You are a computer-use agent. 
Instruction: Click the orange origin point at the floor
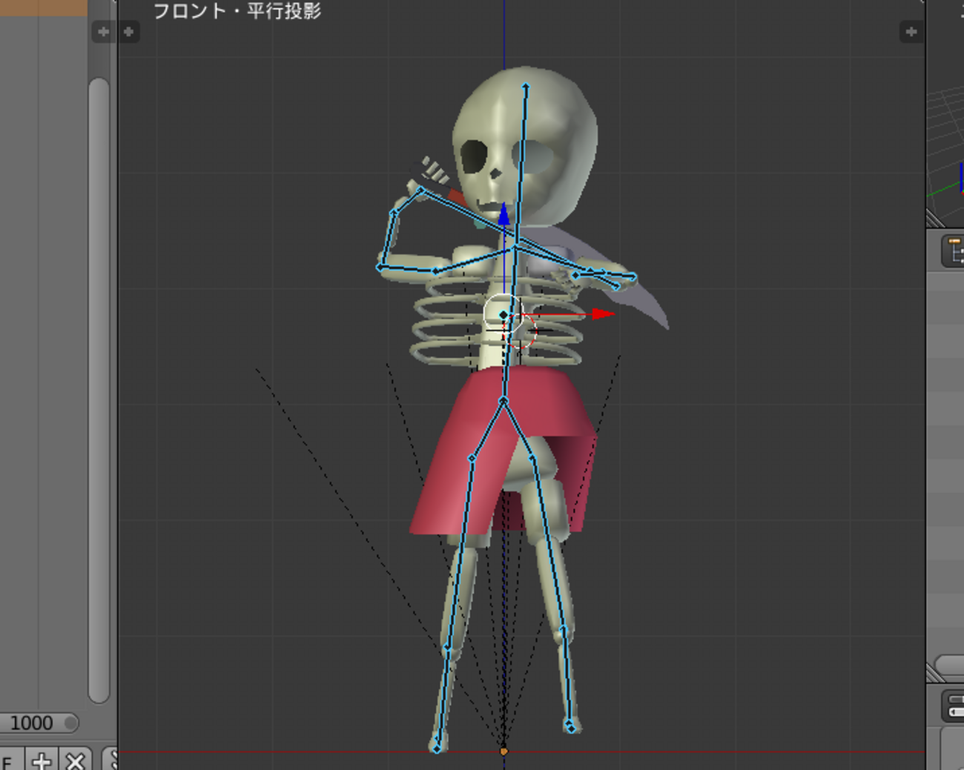pos(504,751)
